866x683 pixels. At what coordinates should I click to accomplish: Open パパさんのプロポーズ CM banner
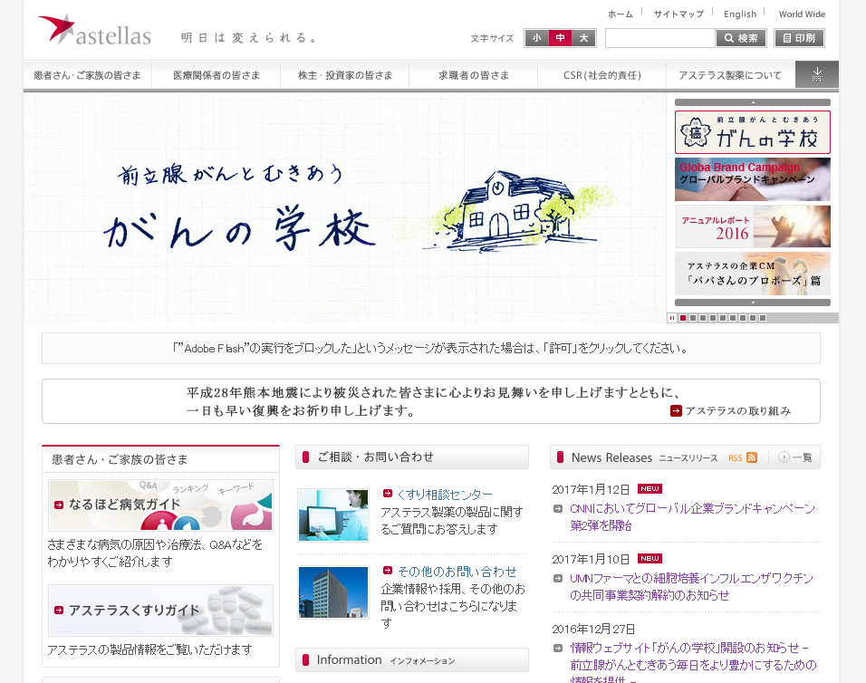pos(752,274)
